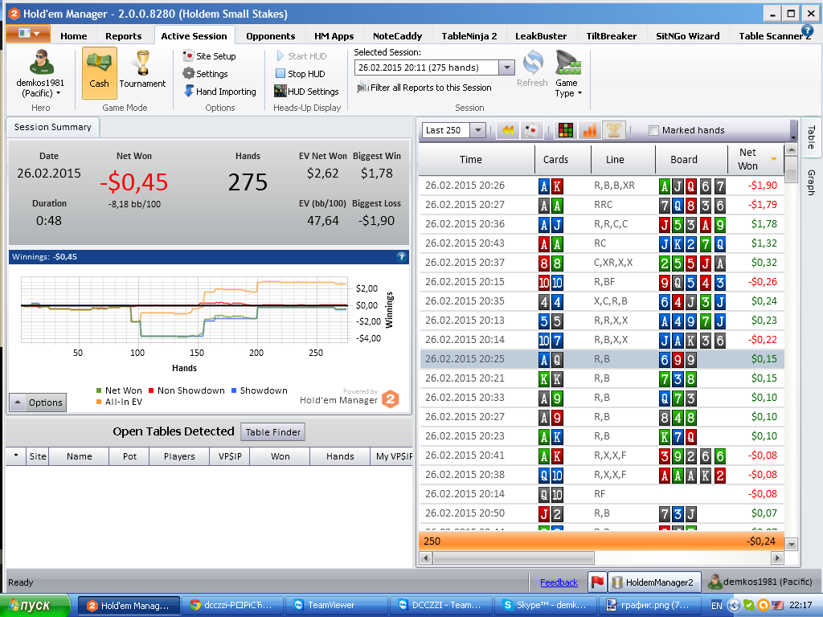Screen dimensions: 823x617
Task: Click horizontal scrollbar left arrow
Action: [426, 558]
